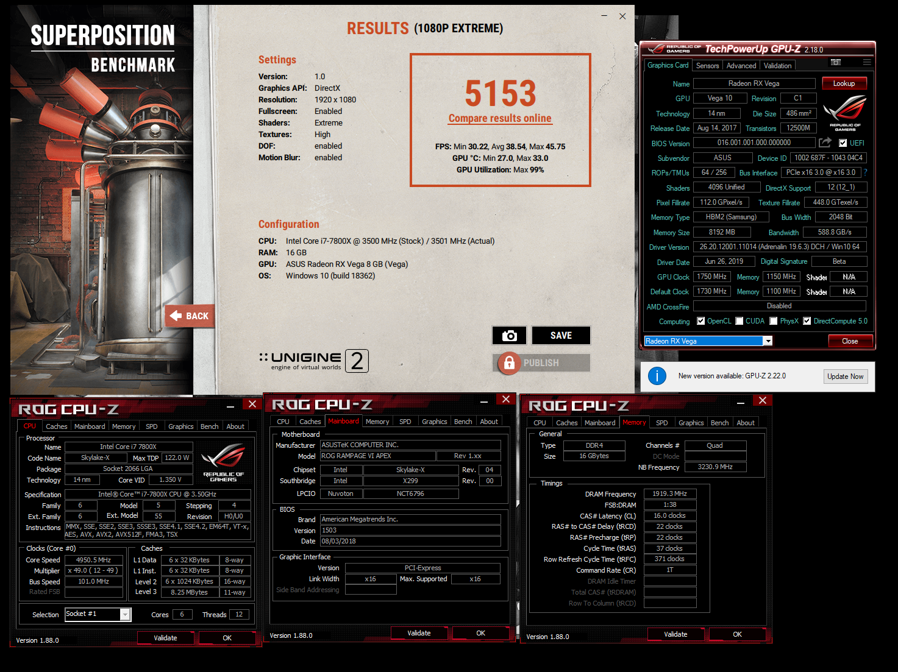Click the Instructions list in CPU-Z
The width and height of the screenshot is (898, 672).
click(157, 530)
